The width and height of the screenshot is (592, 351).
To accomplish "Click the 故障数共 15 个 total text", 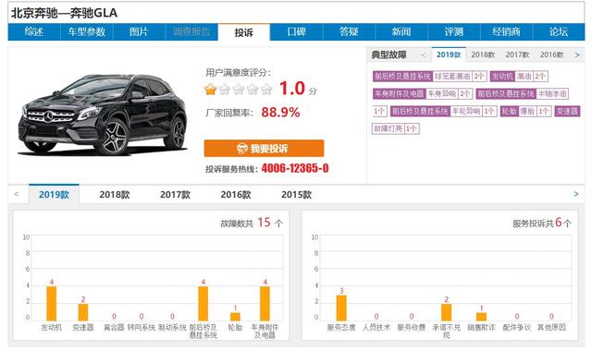I will coord(252,223).
